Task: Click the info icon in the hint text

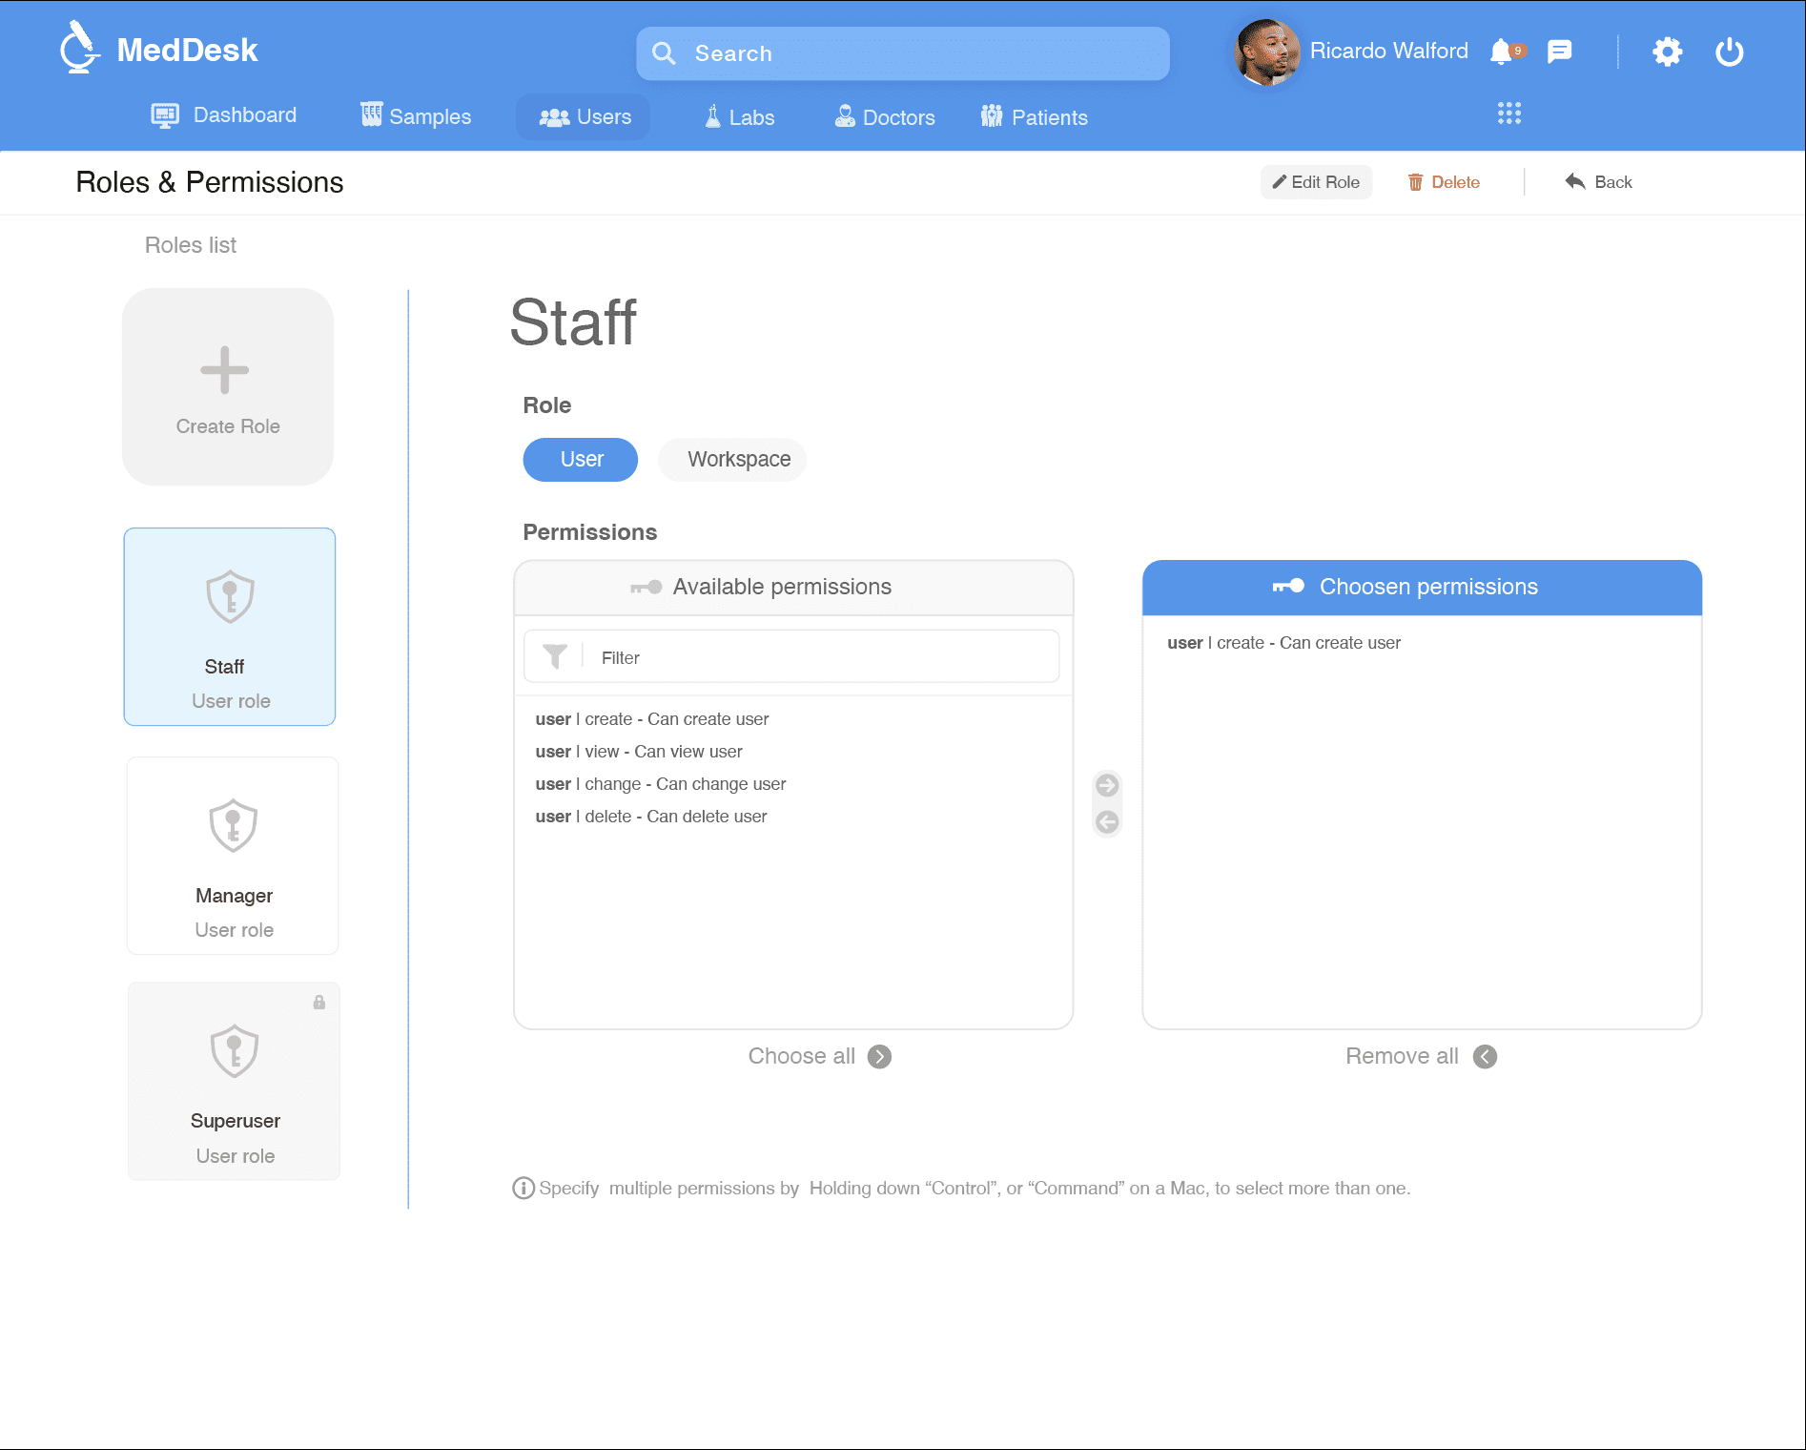Action: coord(523,1188)
